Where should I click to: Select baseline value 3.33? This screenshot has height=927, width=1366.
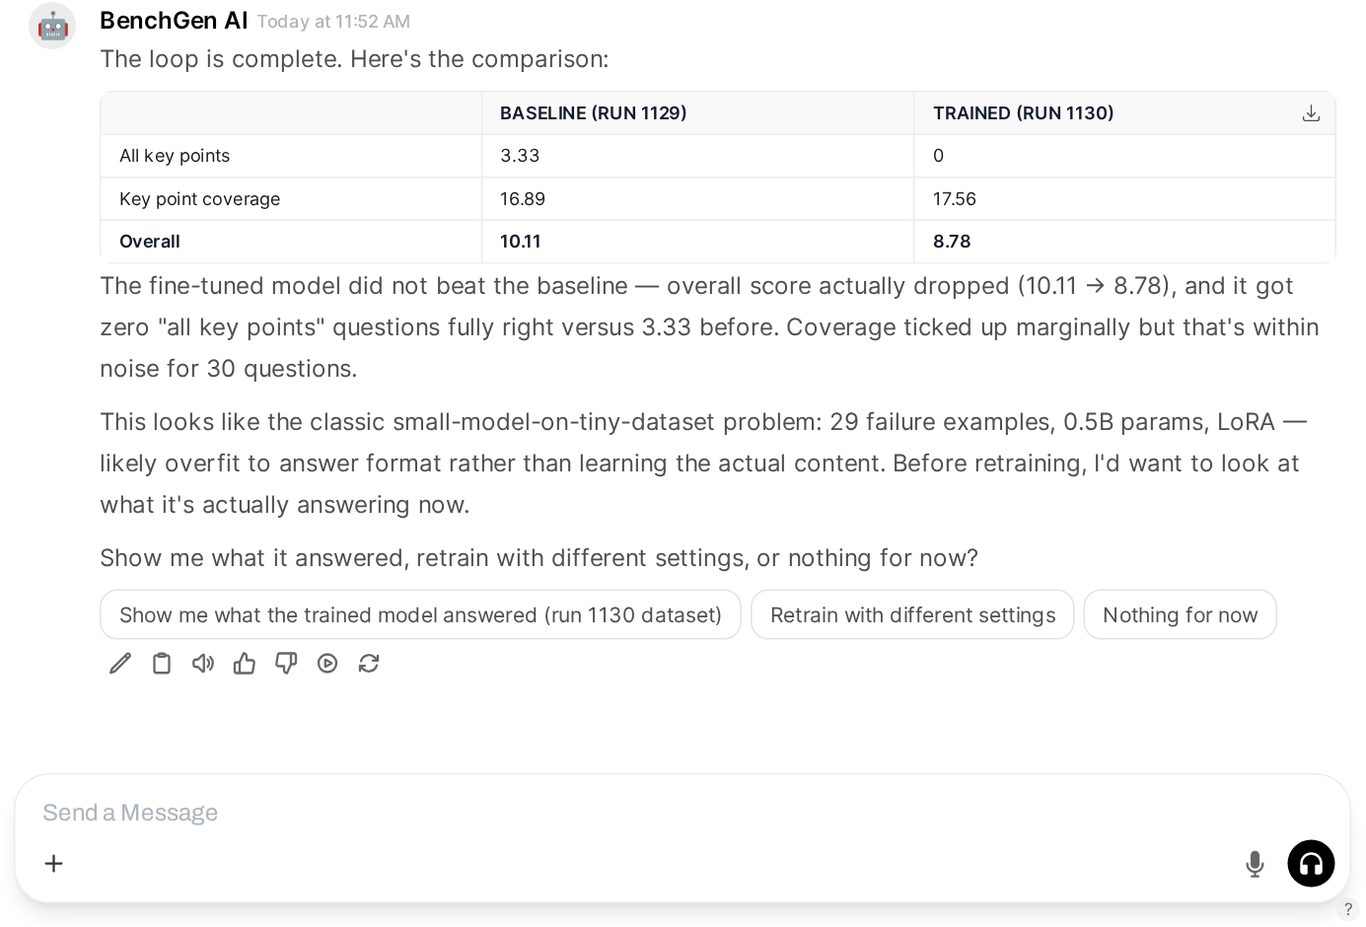tap(520, 156)
